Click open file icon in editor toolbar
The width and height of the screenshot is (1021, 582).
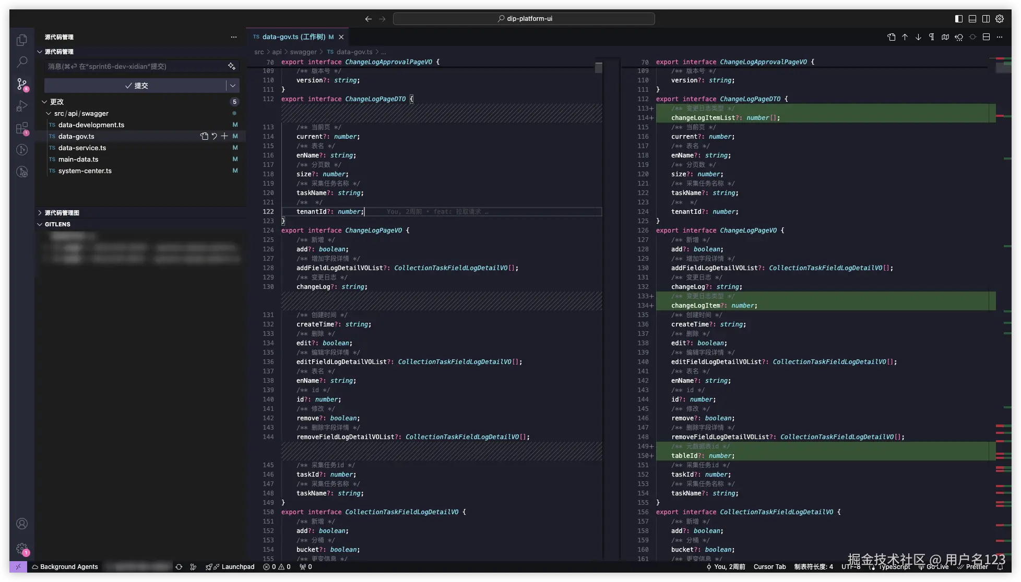(891, 37)
